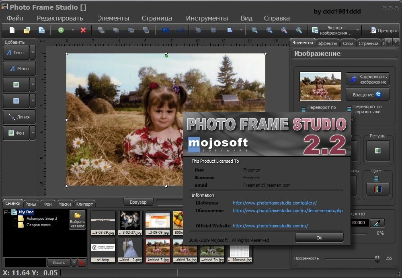Image resolution: width=402 pixels, height=278 pixels.
Task: Click the second magnifier zoom icon
Action: coord(269,30)
